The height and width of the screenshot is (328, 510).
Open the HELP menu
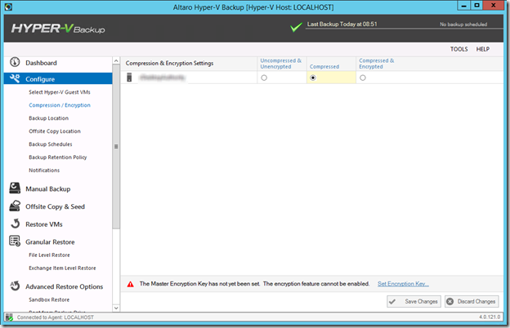pyautogui.click(x=483, y=49)
